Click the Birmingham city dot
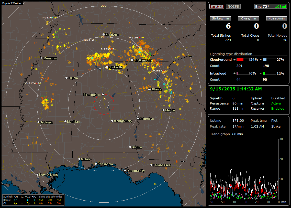The height and width of the screenshot is (208, 291). tap(103, 95)
